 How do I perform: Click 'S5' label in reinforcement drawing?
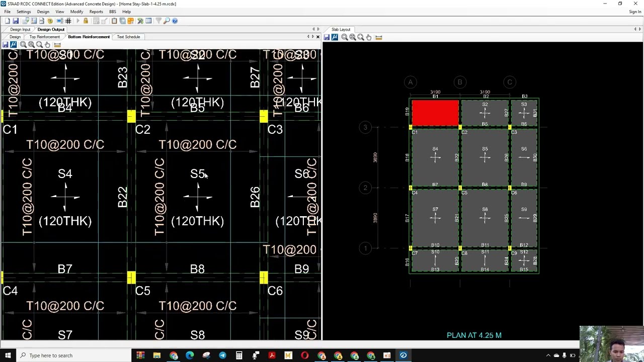pos(197,174)
